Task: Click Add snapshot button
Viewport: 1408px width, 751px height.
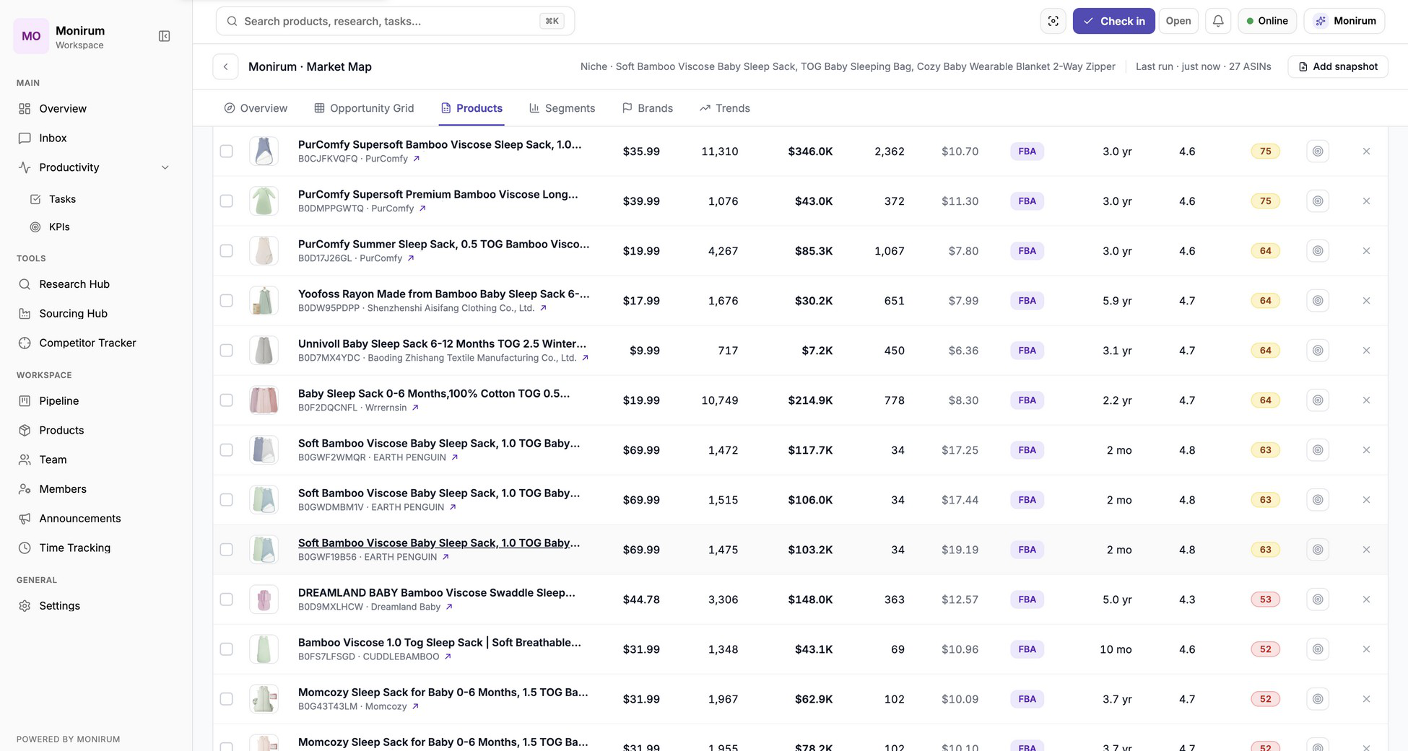Action: tap(1338, 66)
